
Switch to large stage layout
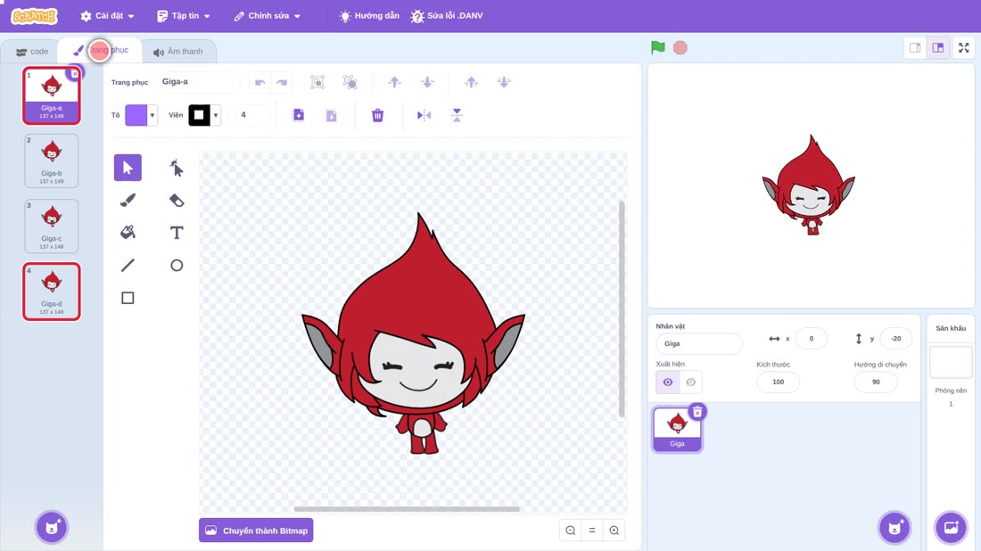click(938, 47)
